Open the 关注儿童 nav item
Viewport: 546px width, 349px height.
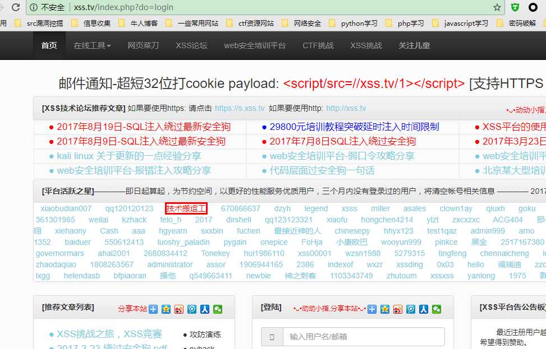pyautogui.click(x=414, y=45)
